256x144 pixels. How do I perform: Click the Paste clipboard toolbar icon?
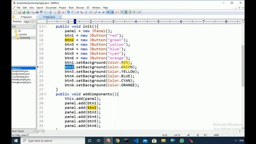(59, 12)
